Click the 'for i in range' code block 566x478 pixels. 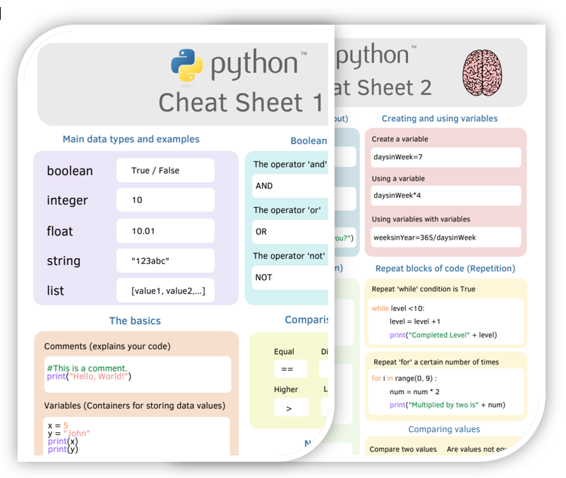tap(445, 391)
